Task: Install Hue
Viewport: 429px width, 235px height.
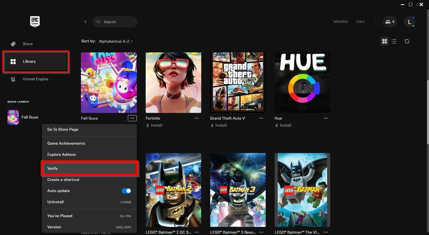Action: pyautogui.click(x=283, y=125)
